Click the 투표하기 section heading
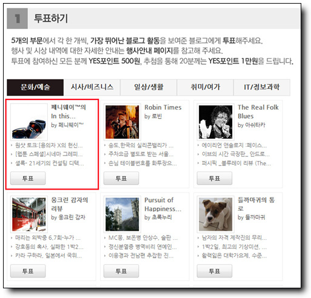 (51, 18)
